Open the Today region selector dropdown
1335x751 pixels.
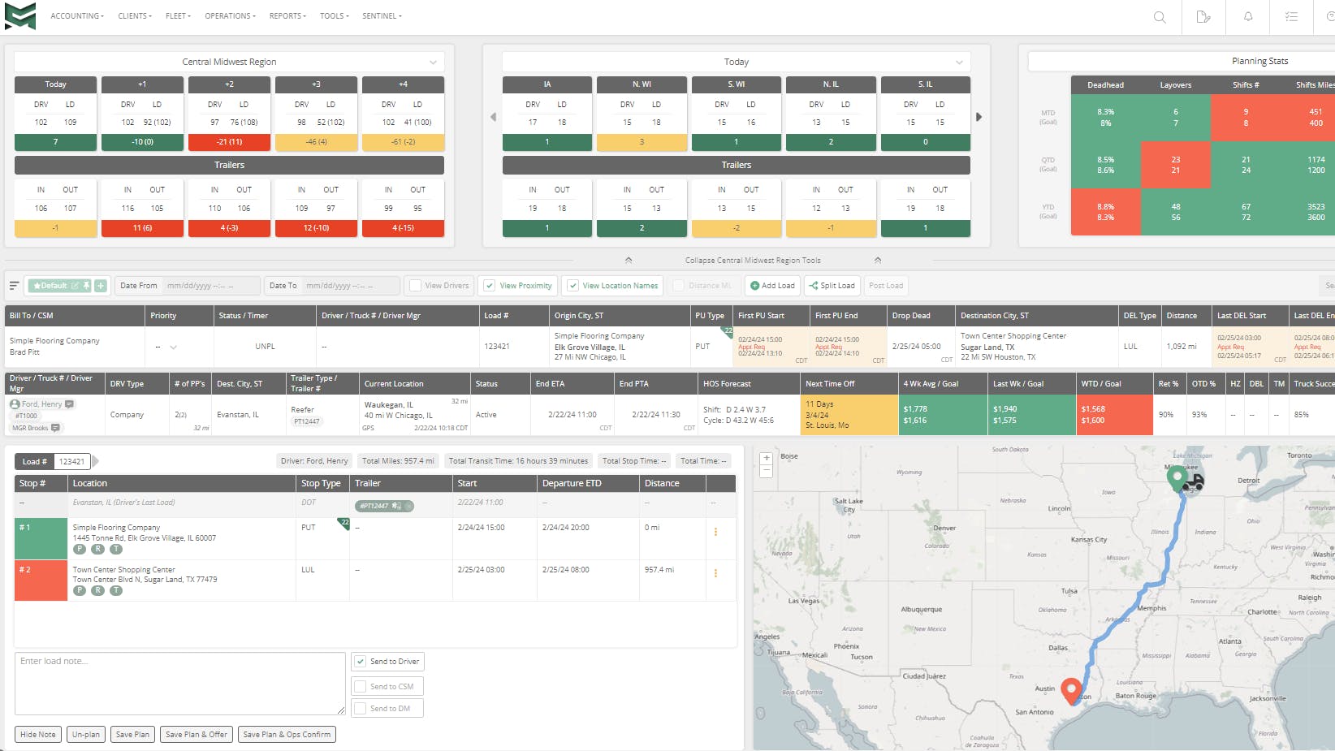click(957, 61)
